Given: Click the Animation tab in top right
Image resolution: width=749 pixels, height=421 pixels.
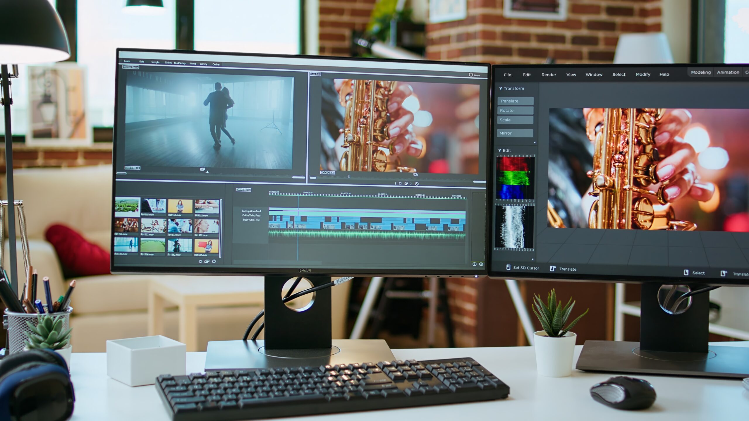Looking at the screenshot, I should [x=729, y=72].
